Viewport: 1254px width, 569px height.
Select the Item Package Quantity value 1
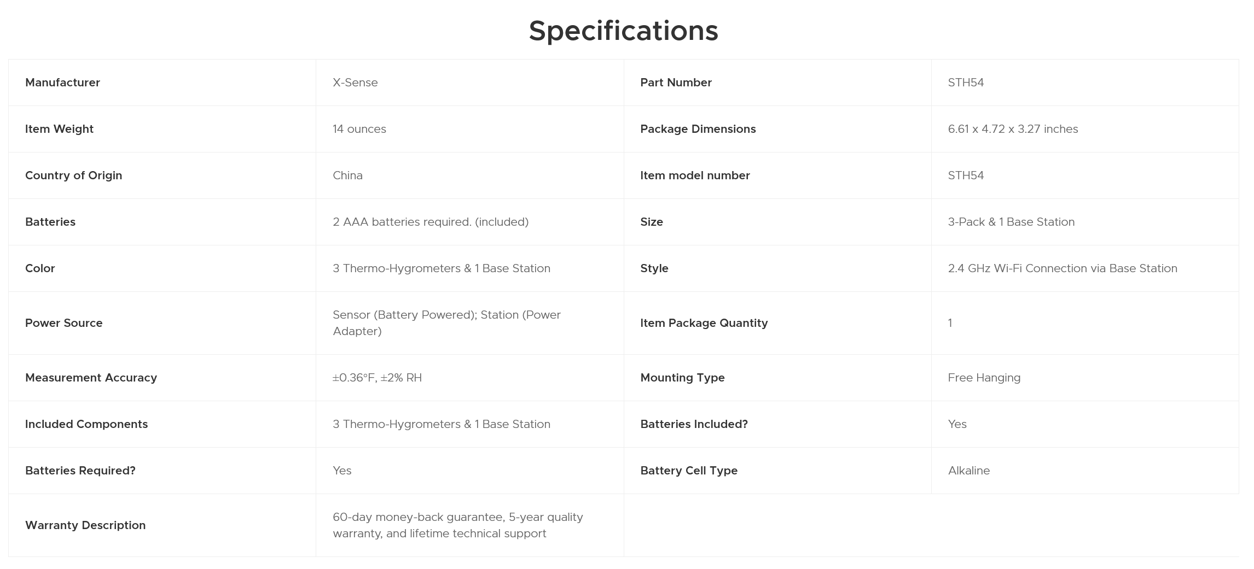(950, 323)
